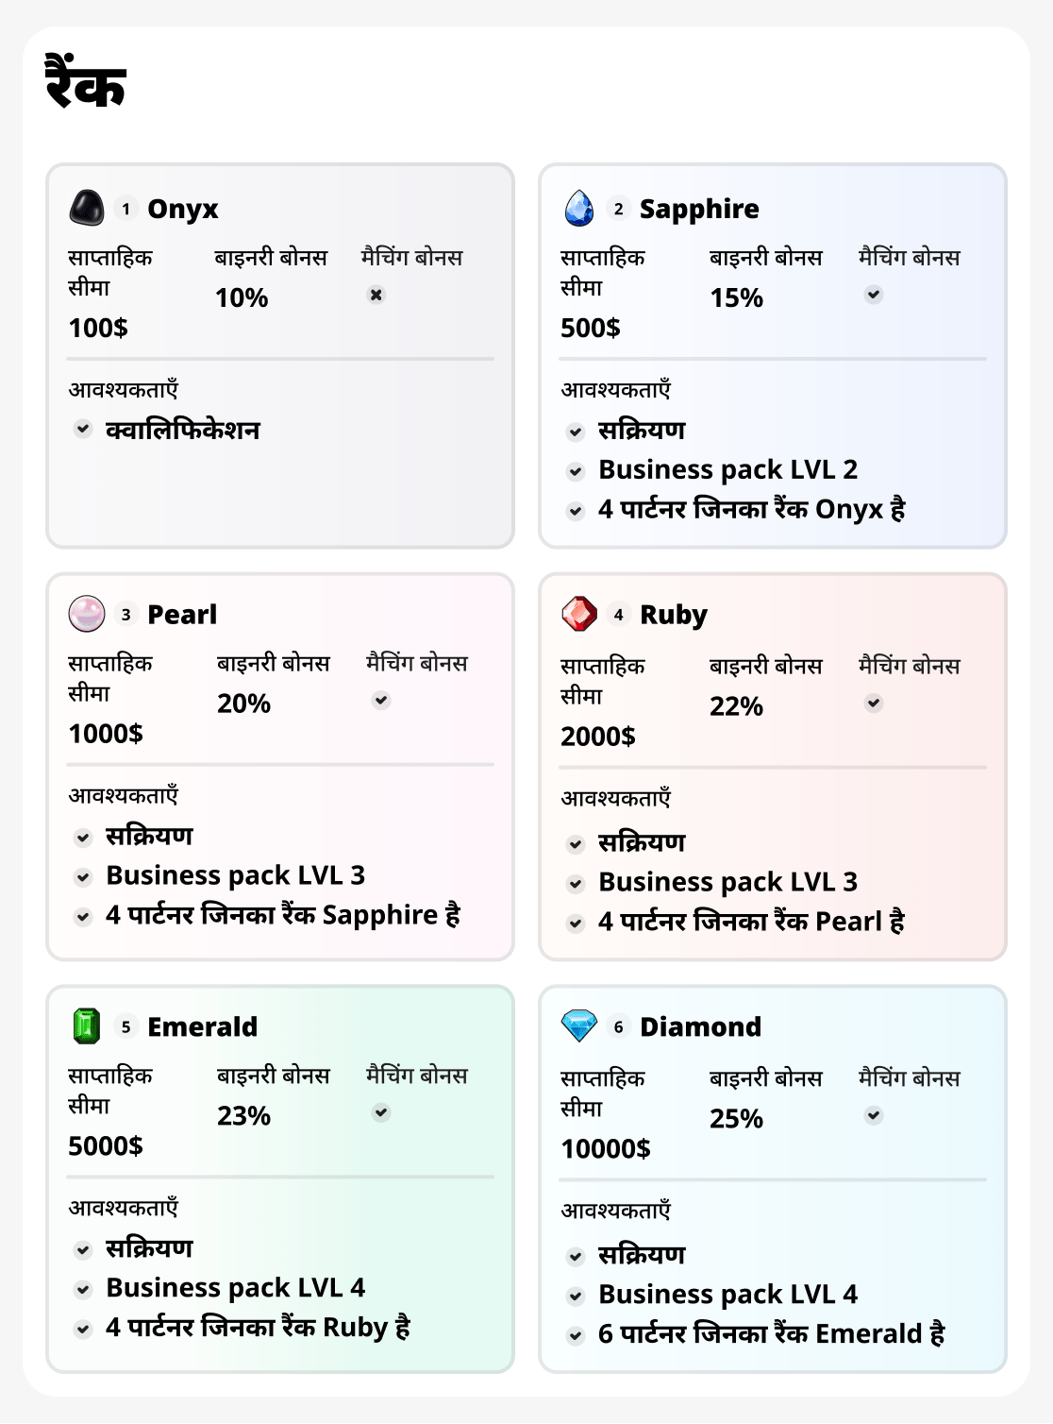1053x1424 pixels.
Task: Click the check beside Onyx क्वालिफिकेशन requirement
Action: coord(83,429)
